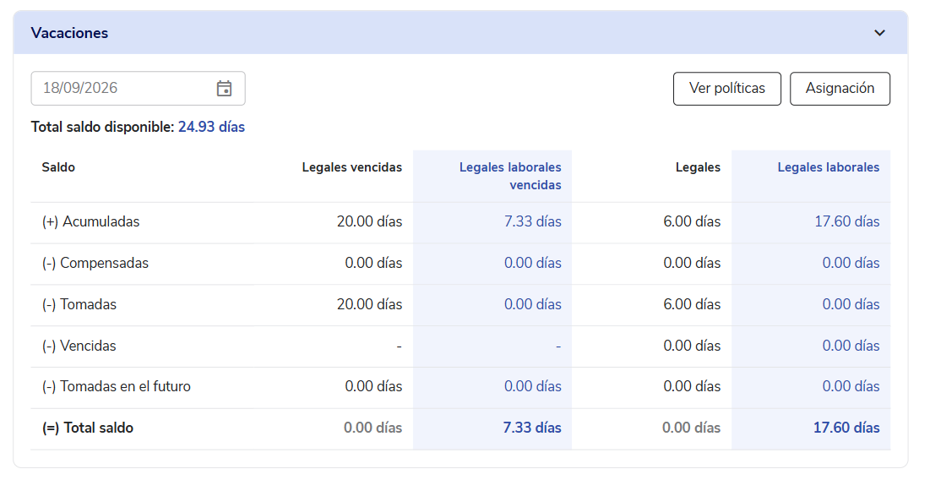Select the (-) Tomadas row label

coord(79,304)
